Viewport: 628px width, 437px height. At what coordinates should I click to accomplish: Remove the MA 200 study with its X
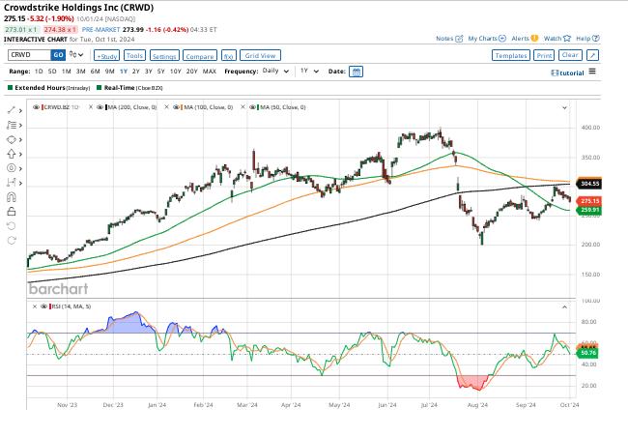91,107
